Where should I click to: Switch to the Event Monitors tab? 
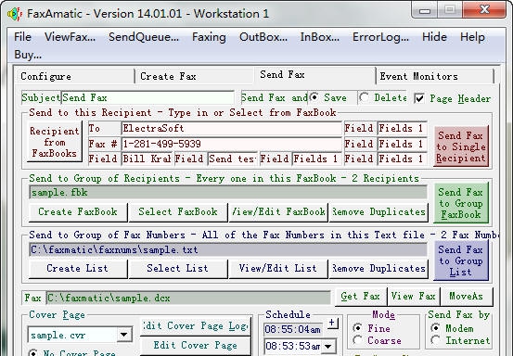(x=435, y=76)
